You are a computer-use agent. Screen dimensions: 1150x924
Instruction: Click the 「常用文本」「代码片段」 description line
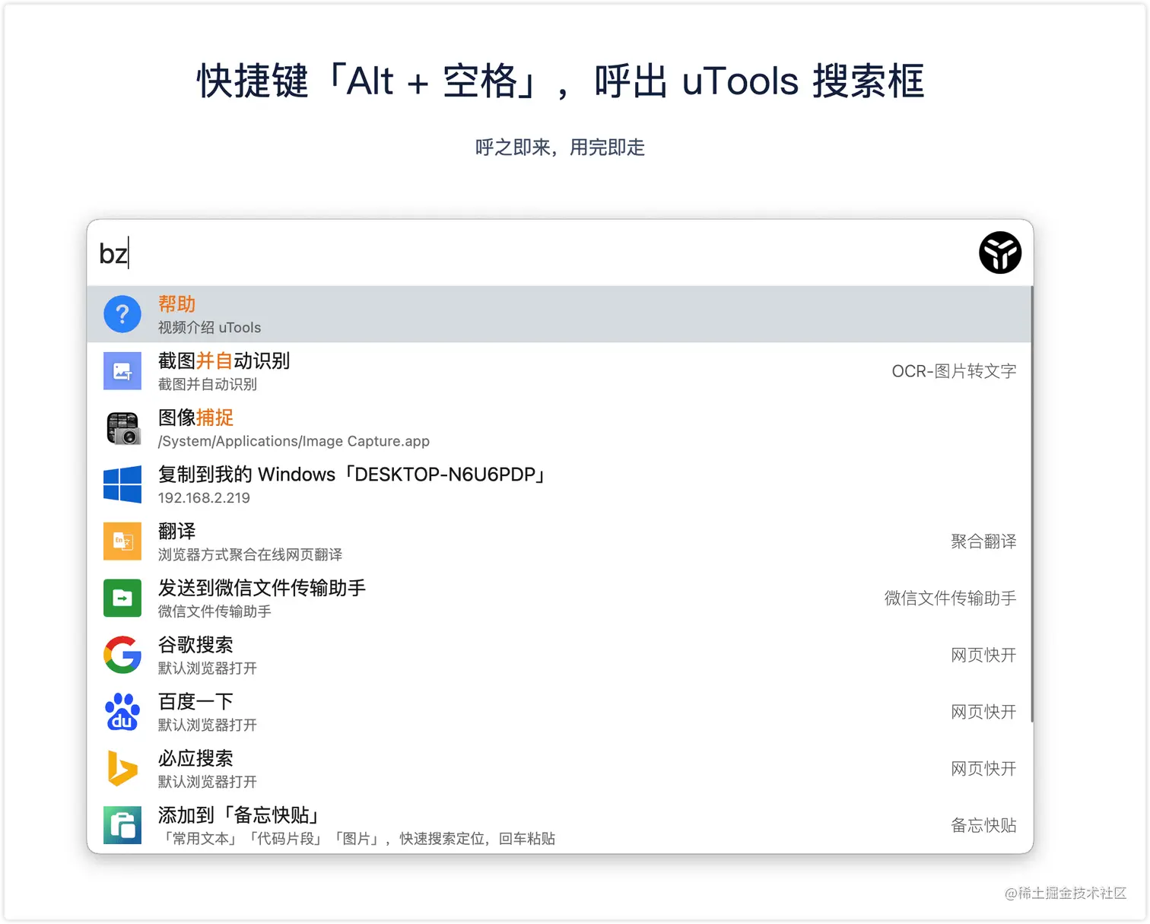click(357, 839)
